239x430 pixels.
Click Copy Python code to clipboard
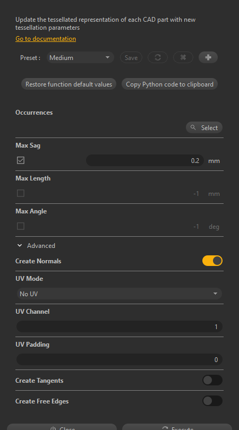(x=169, y=84)
